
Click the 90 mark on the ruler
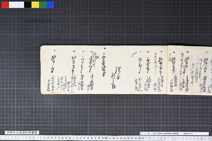click(70, 138)
